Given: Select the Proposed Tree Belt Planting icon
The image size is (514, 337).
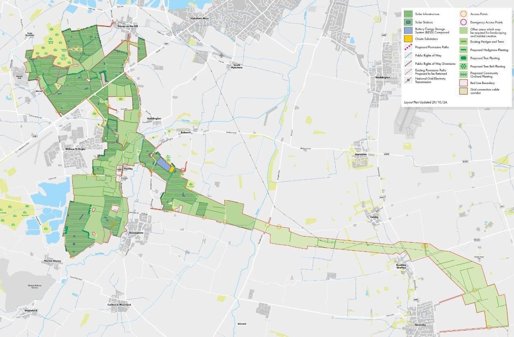Looking at the screenshot, I should pyautogui.click(x=464, y=66).
